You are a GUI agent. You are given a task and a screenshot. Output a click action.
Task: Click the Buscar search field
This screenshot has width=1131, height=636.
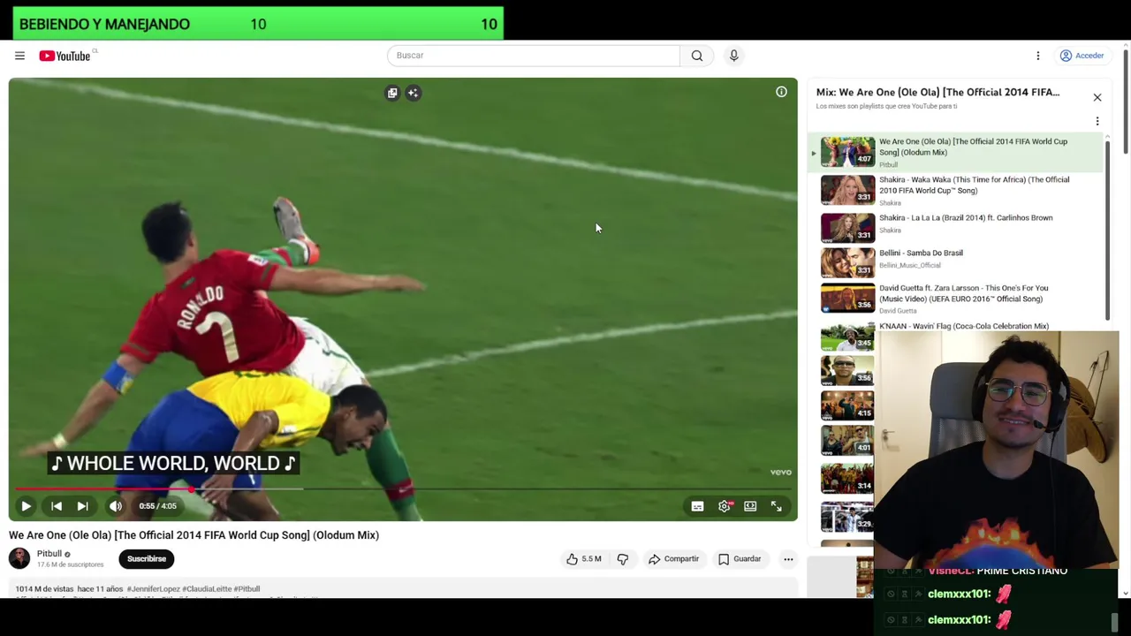tap(534, 56)
